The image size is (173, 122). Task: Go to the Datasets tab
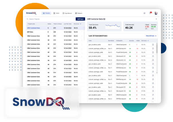[79, 13]
